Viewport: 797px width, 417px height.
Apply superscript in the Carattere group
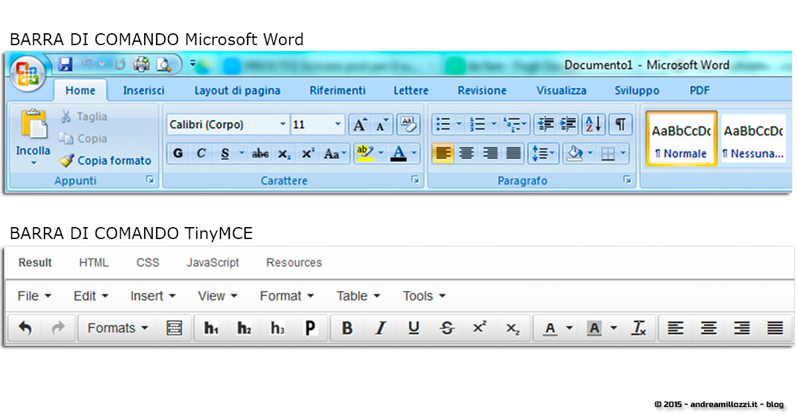coord(307,154)
